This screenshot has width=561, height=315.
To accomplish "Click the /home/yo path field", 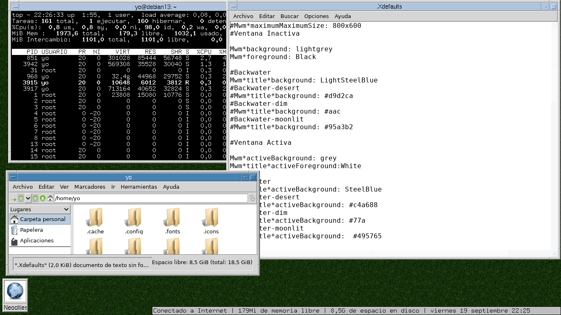I will point(151,199).
